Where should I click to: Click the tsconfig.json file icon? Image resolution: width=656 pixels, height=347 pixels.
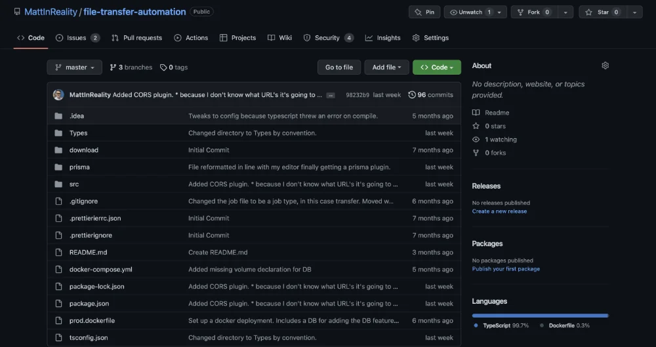(x=58, y=338)
